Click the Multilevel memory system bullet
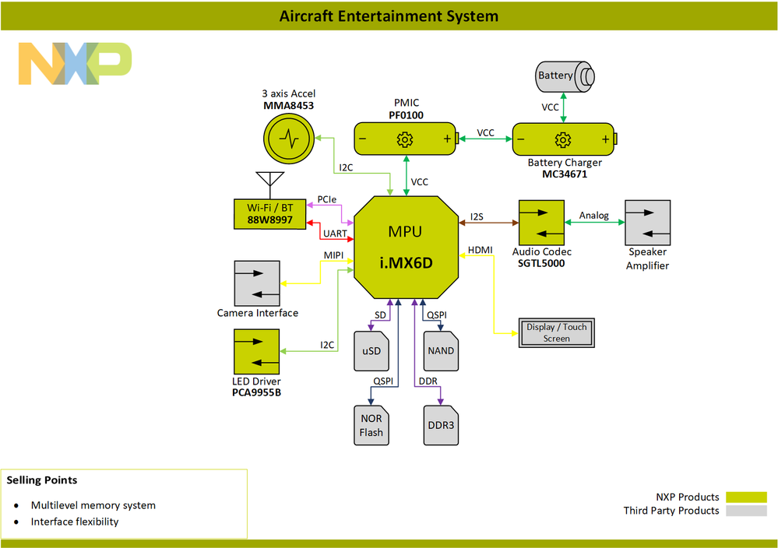 (x=93, y=505)
